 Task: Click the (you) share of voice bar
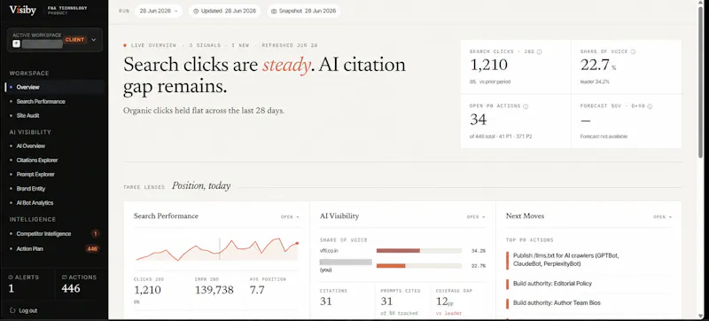(x=419, y=266)
